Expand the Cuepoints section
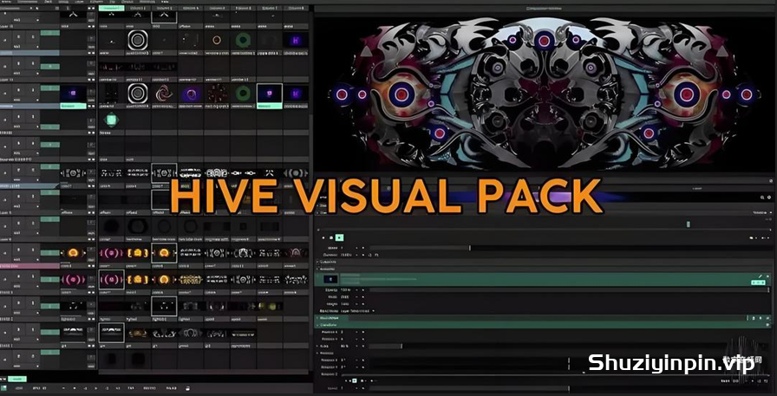Screen dimensions: 777x396 tap(317, 262)
